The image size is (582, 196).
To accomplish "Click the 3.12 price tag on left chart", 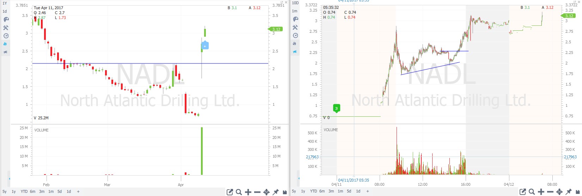I will click(275, 29).
